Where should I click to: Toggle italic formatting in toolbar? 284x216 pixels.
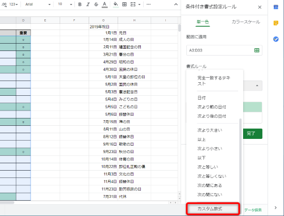coord(88,5)
